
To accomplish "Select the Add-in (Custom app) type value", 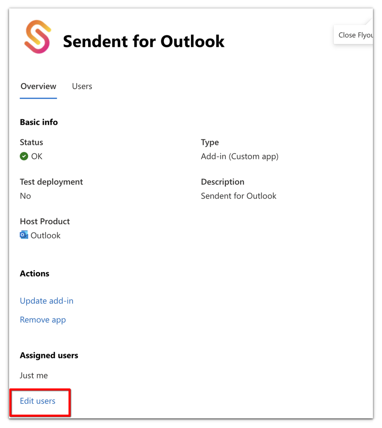I will (240, 156).
